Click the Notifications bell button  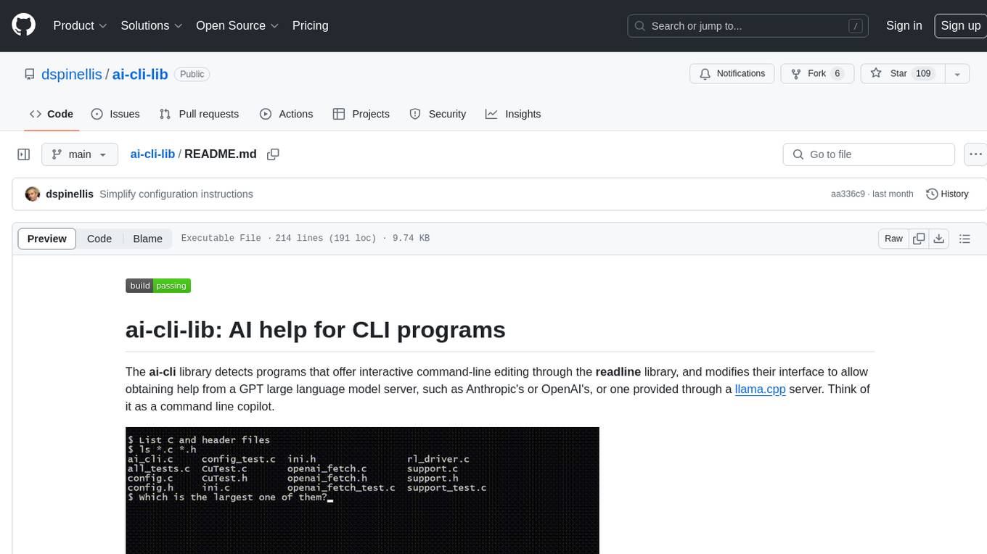pyautogui.click(x=732, y=73)
